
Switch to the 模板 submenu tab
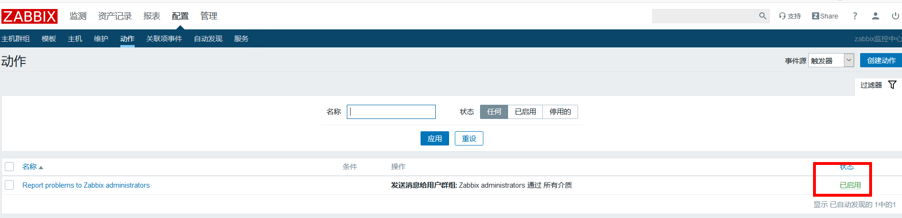49,39
